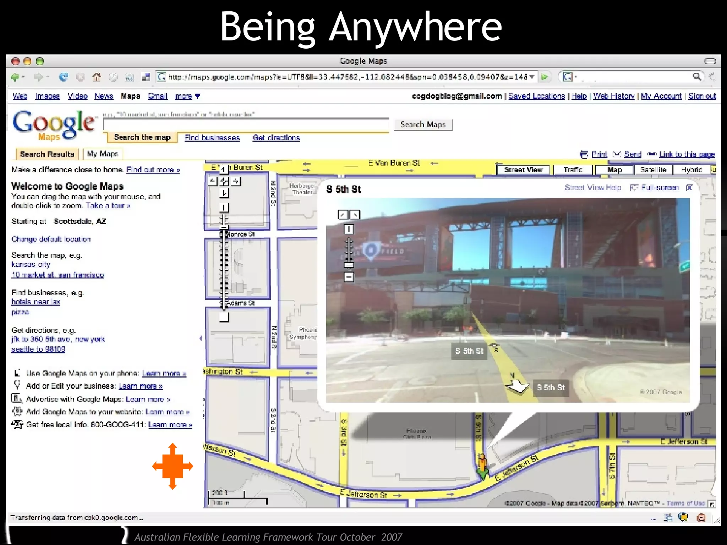Open the search engine selector dropdown
727x545 pixels.
569,77
